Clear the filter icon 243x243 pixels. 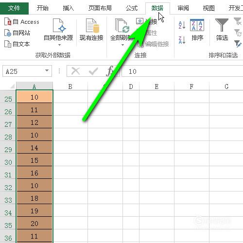(238, 21)
